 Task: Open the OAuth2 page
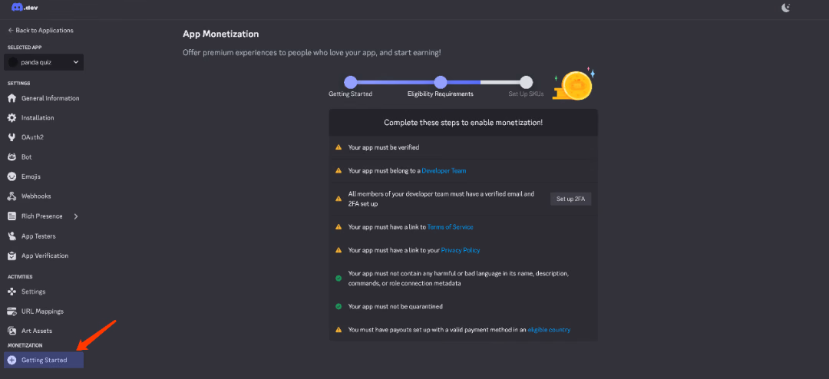(x=32, y=137)
